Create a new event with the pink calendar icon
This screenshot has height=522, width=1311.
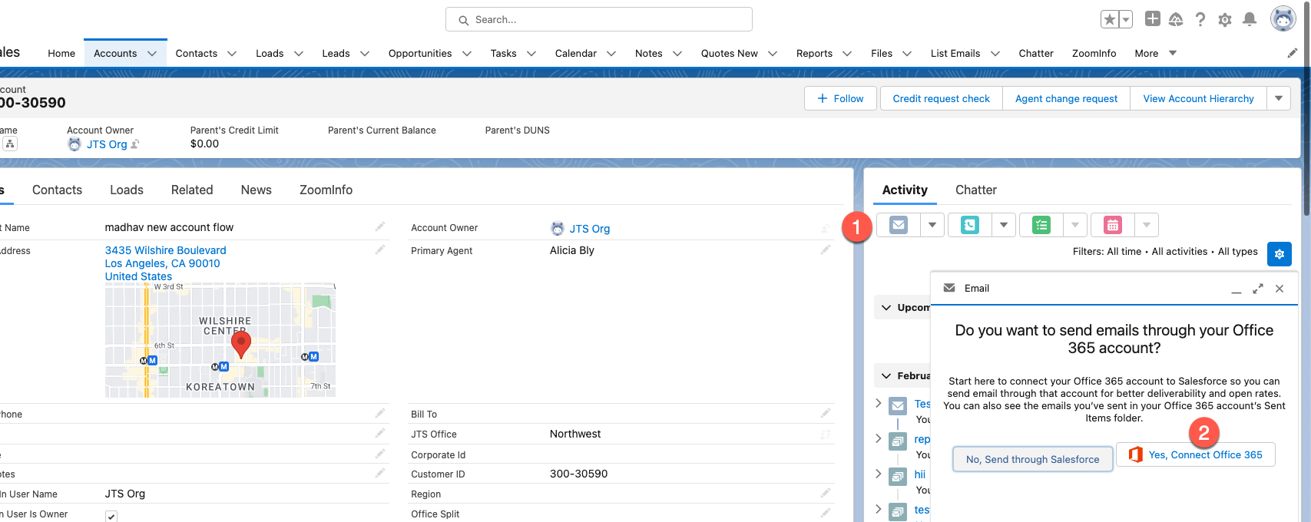pyautogui.click(x=1113, y=225)
